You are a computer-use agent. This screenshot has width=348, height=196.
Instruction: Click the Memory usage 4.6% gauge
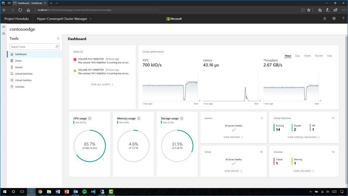tap(133, 146)
